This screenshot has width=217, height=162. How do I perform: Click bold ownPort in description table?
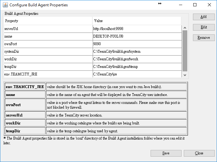click(x=13, y=105)
